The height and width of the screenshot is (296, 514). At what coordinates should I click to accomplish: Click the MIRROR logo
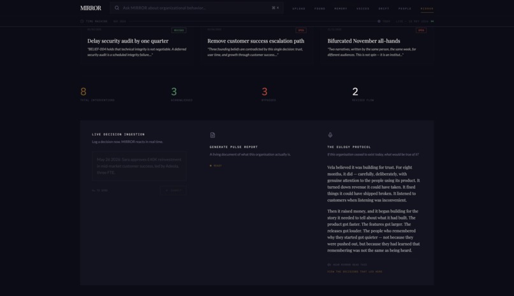[91, 8]
